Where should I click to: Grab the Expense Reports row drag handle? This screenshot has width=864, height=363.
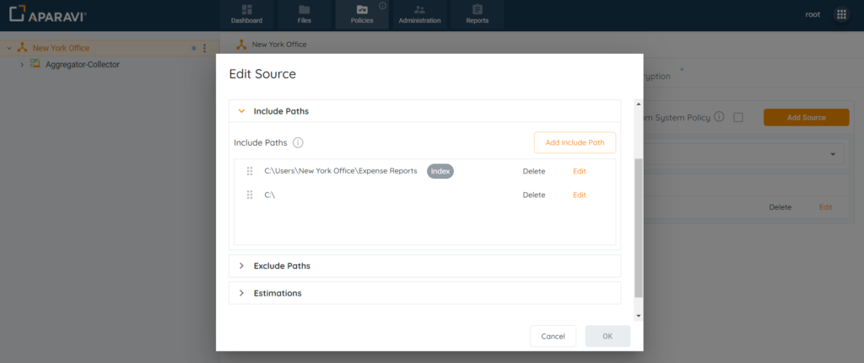pos(250,171)
